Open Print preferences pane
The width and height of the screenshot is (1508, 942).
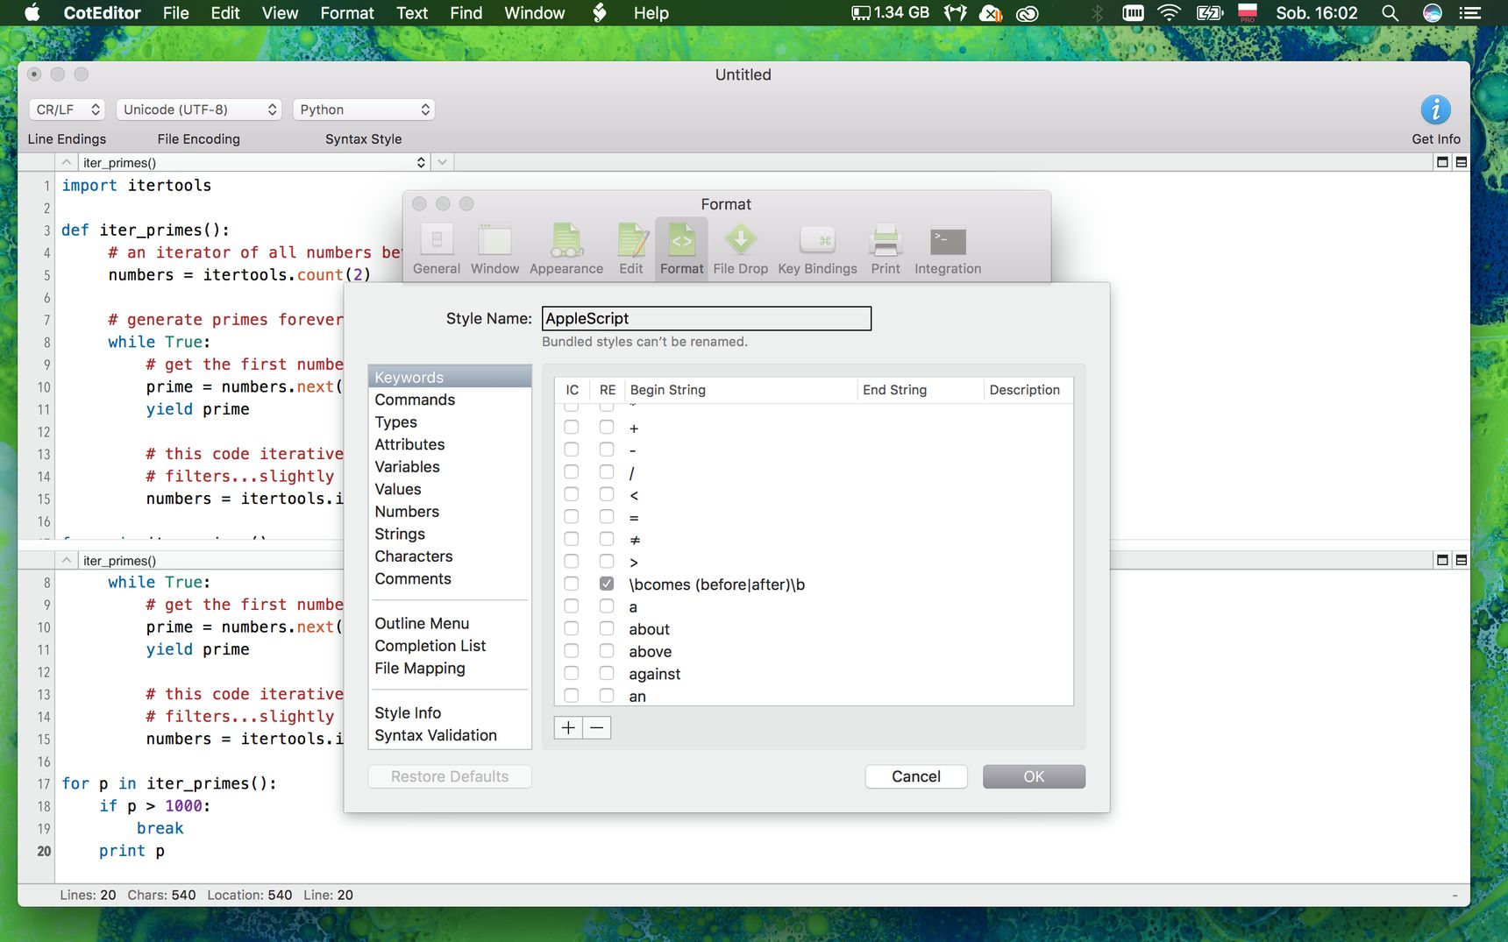886,249
